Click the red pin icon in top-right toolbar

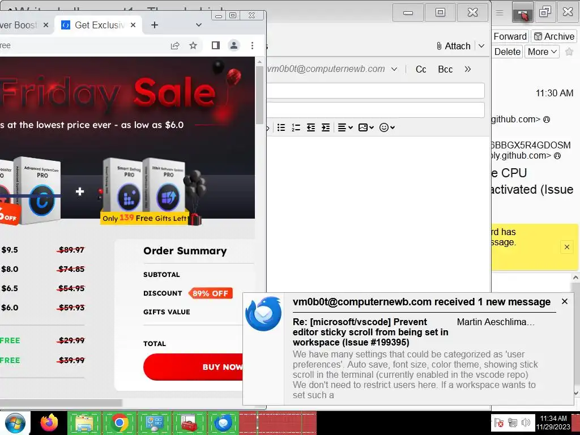pyautogui.click(x=523, y=14)
